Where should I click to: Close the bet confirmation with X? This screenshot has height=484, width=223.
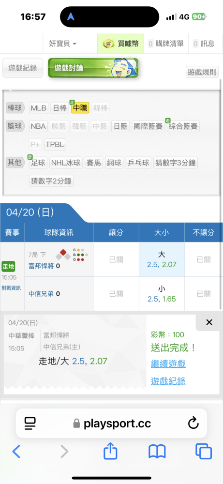209,322
